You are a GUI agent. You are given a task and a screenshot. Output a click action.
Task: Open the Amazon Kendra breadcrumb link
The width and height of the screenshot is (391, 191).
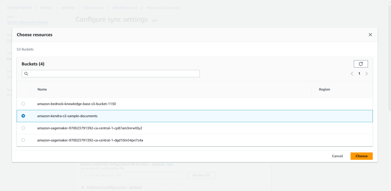pos(19,8)
